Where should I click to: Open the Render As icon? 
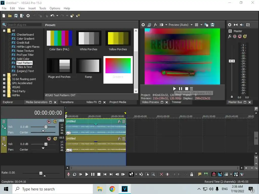[x=22, y=16]
